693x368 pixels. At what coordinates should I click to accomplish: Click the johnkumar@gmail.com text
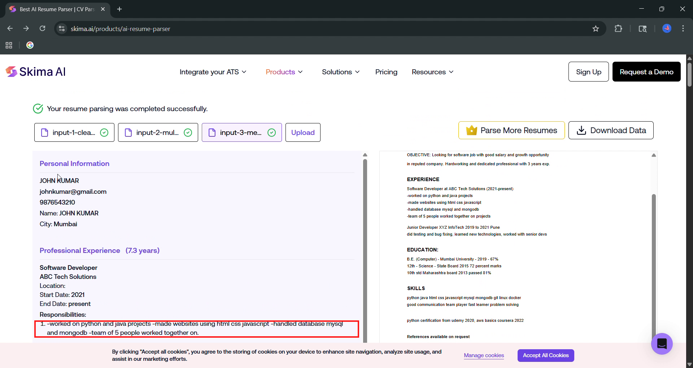(73, 192)
